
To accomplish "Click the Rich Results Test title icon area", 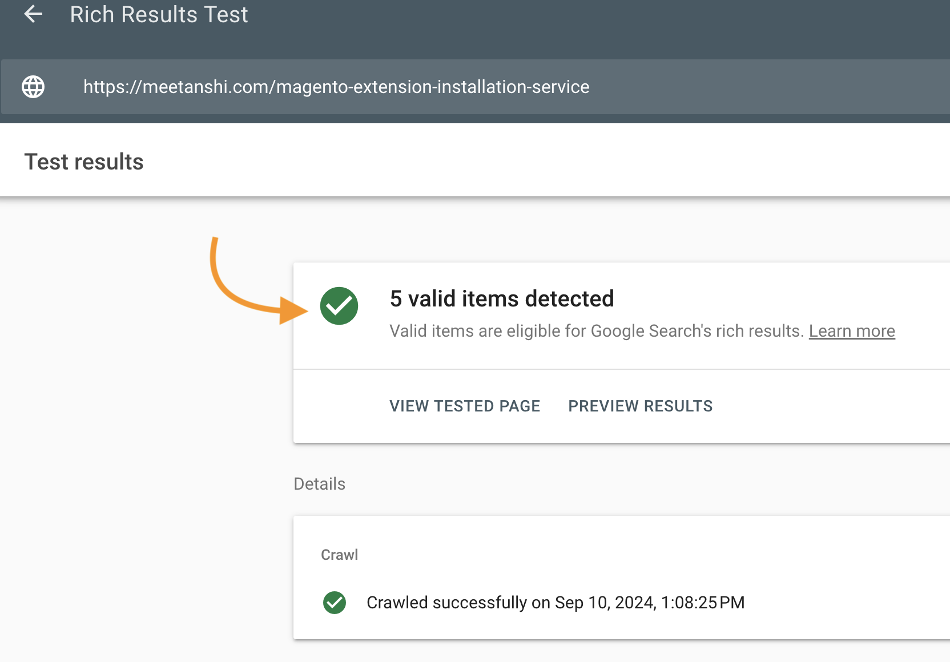I will click(159, 14).
